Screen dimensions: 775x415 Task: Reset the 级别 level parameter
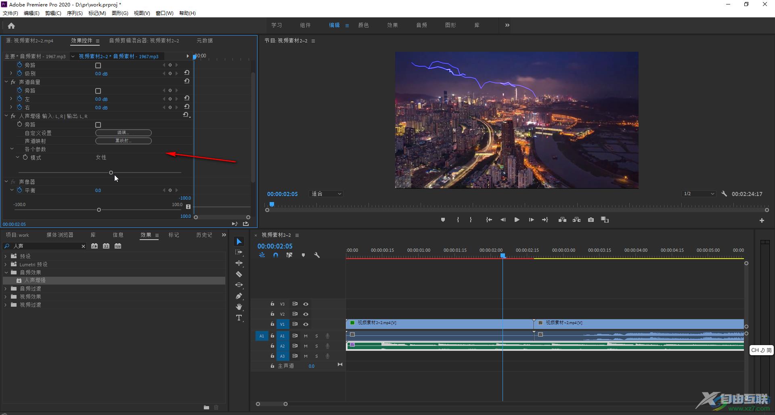186,73
